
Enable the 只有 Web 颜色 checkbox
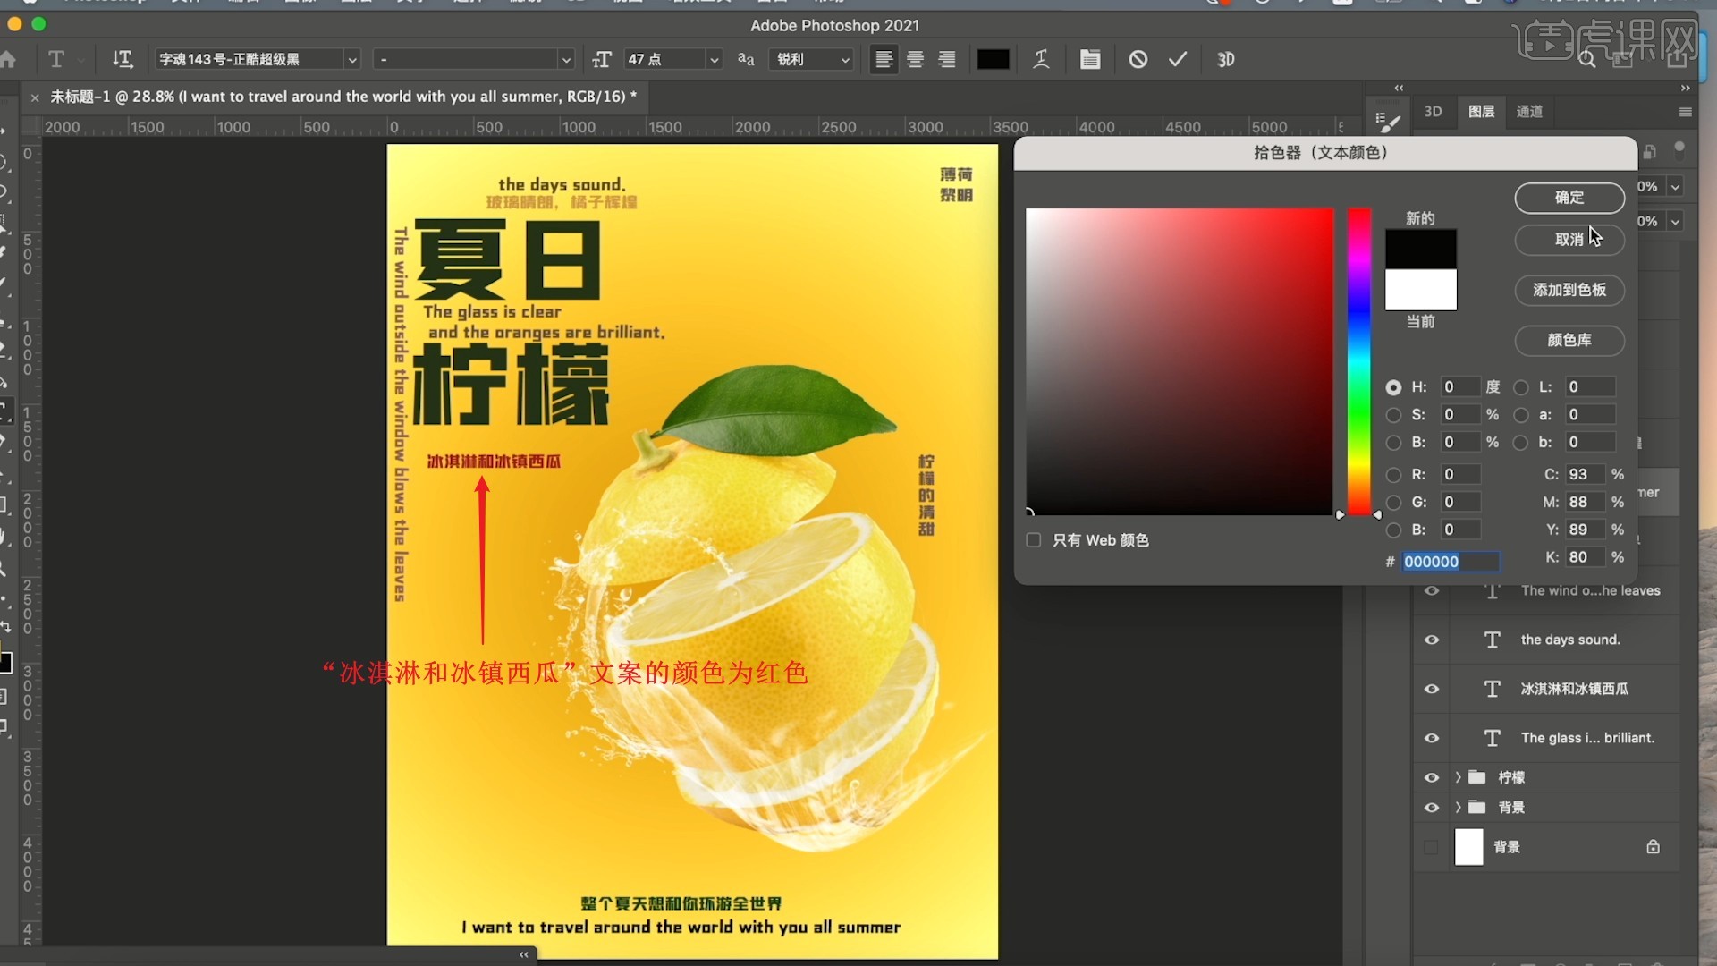(1034, 540)
